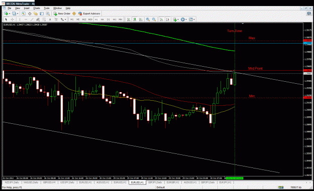Image resolution: width=314 pixels, height=191 pixels.
Task: Open the View menu
Action: coord(18,8)
